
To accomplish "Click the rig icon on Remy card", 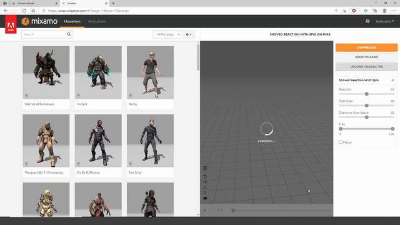I will tap(131, 96).
